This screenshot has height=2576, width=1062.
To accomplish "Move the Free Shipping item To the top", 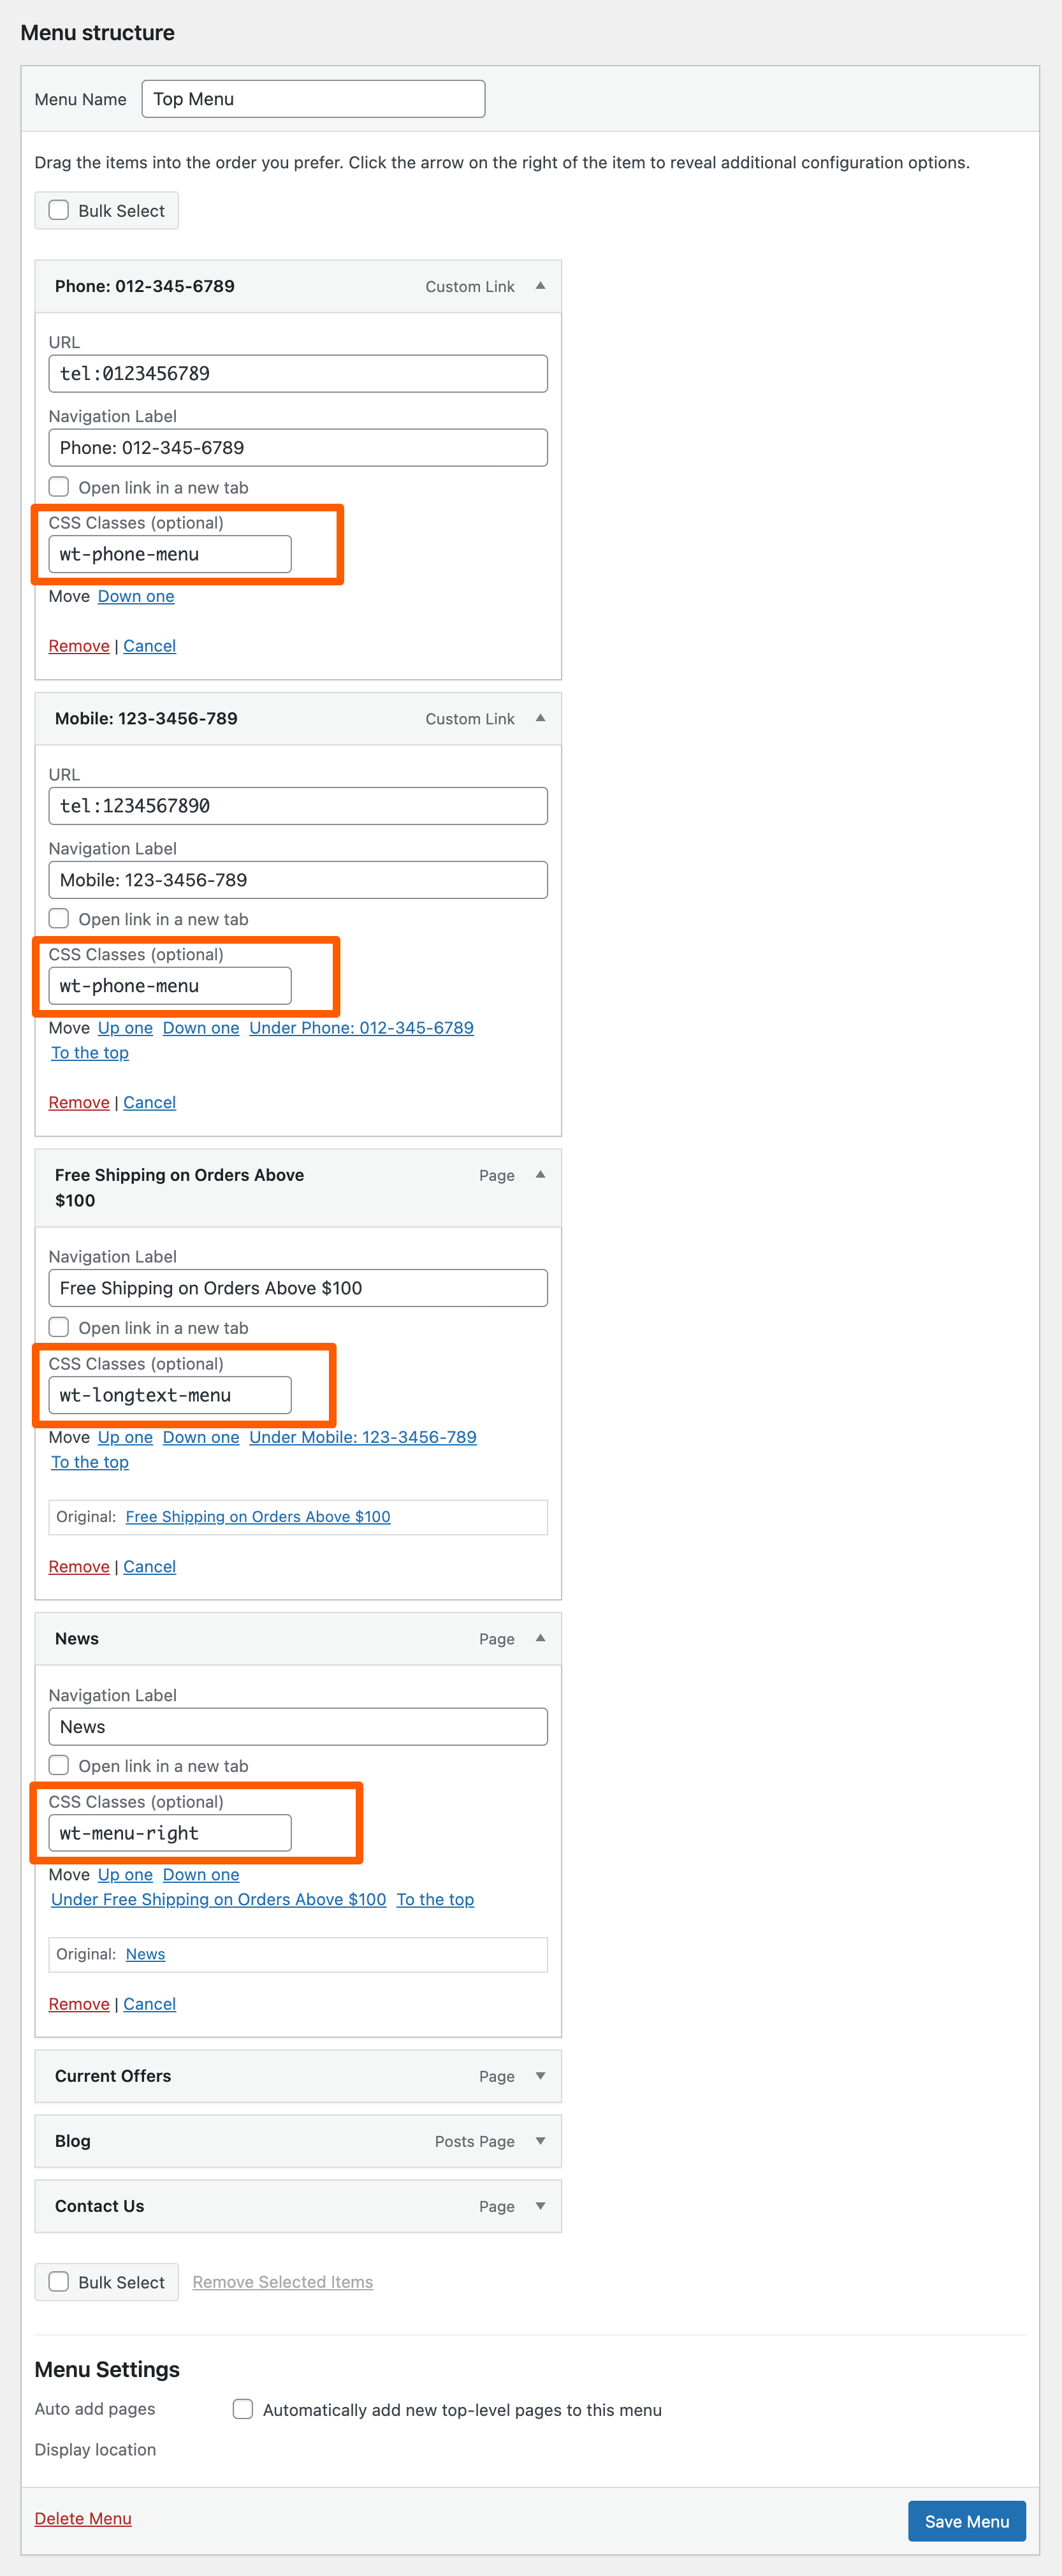I will [x=90, y=1462].
